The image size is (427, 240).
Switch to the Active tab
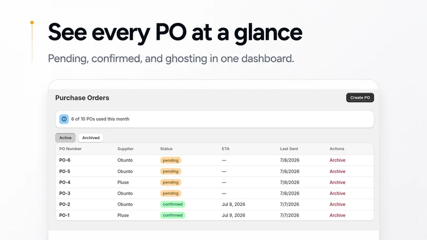pyautogui.click(x=65, y=138)
